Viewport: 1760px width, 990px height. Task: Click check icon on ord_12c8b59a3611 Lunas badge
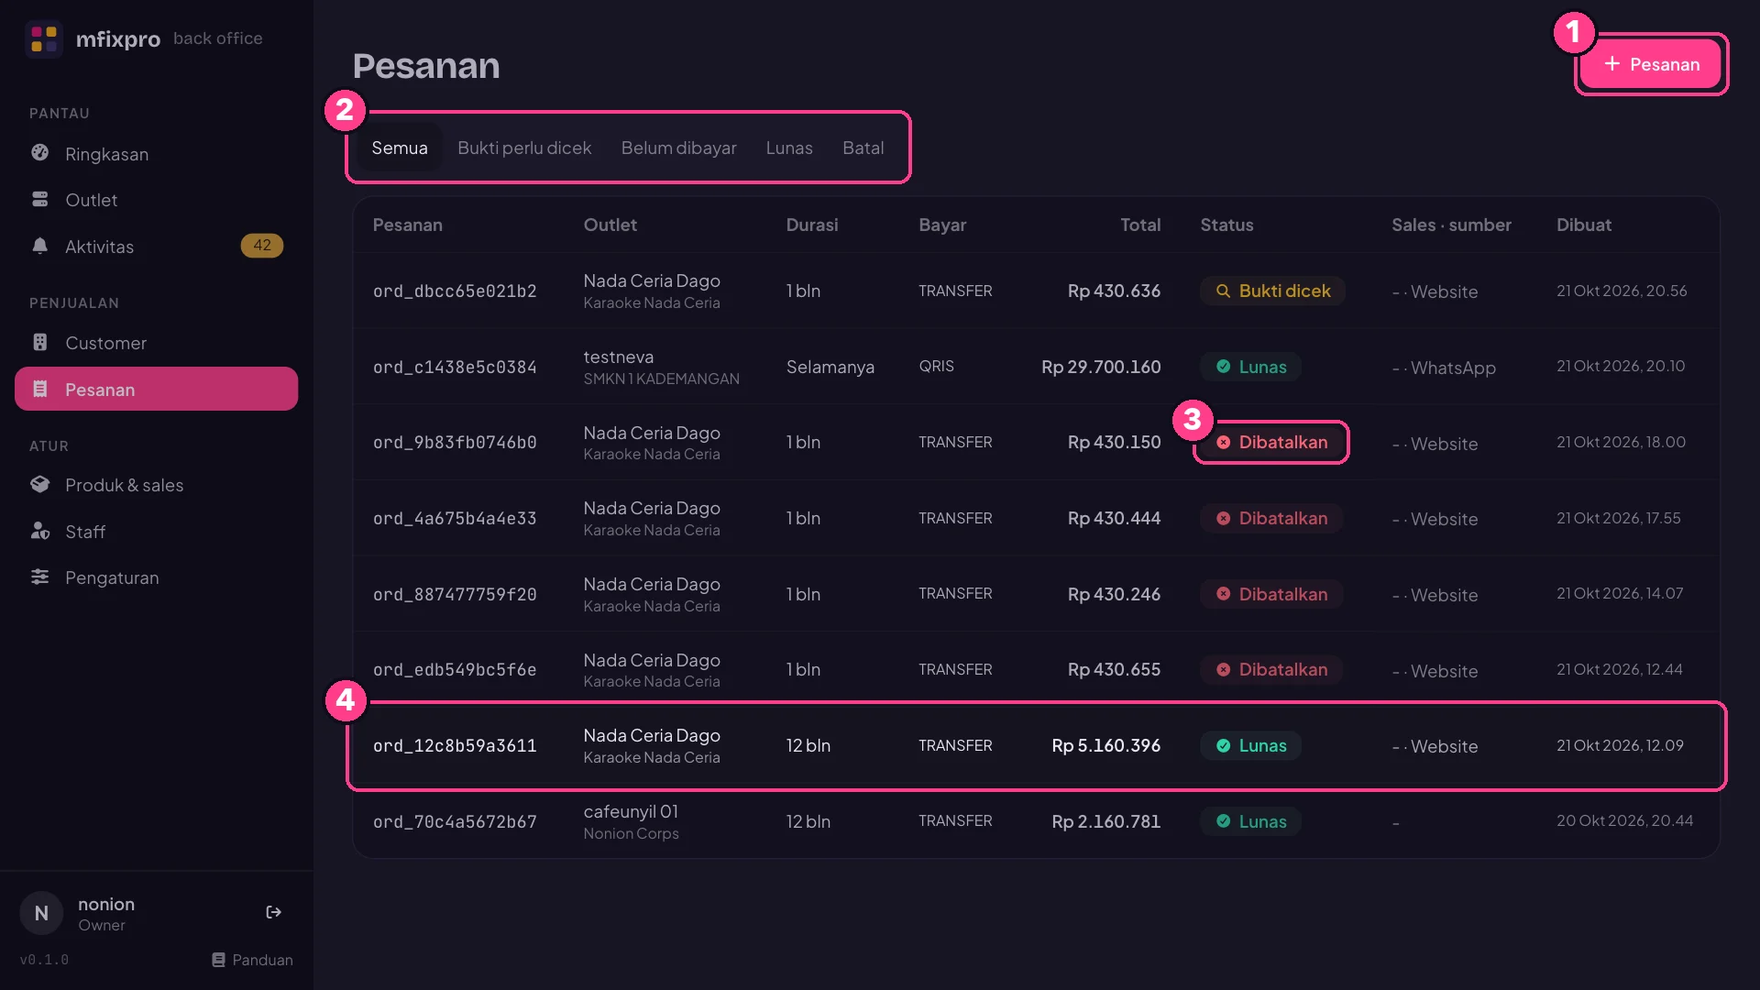click(1223, 745)
